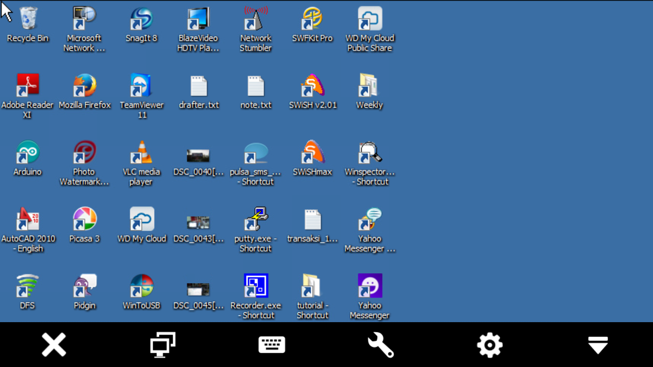
Task: Select the note.txt file
Action: coord(256,86)
